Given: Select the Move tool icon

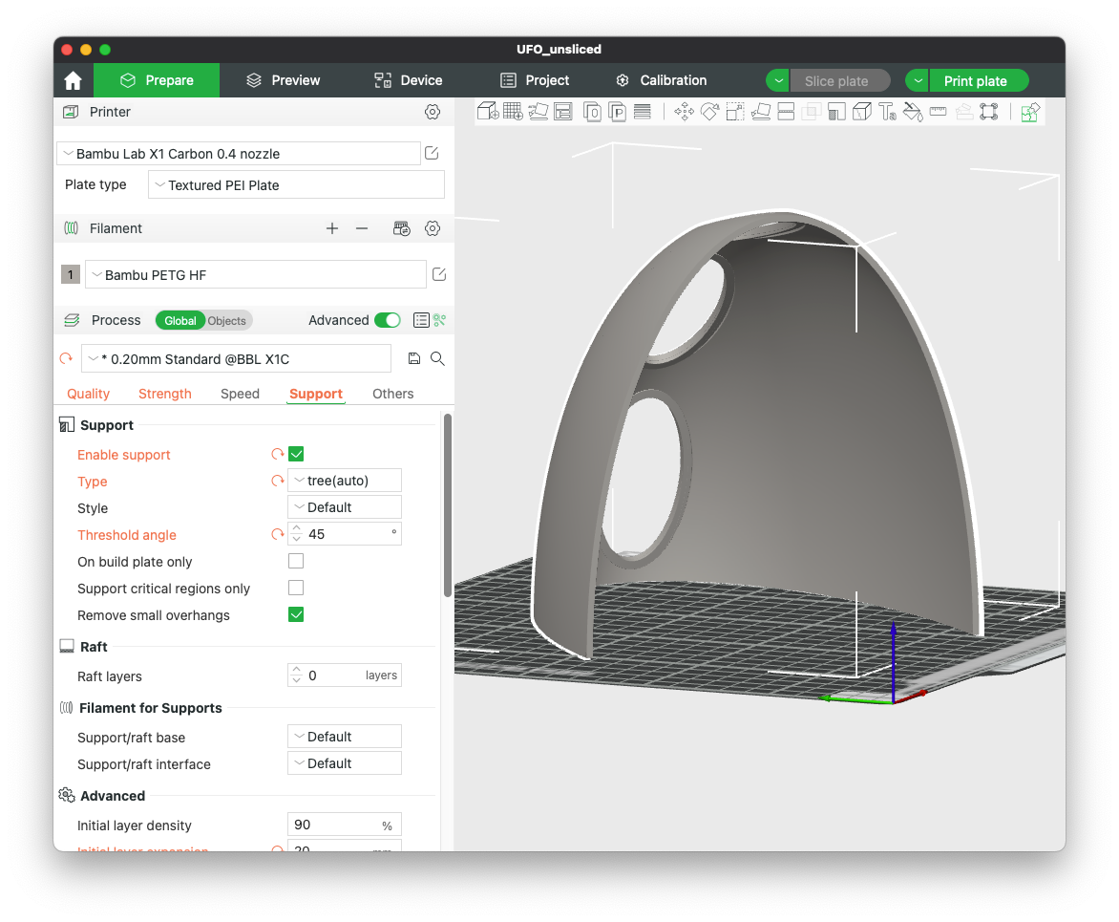Looking at the screenshot, I should point(684,112).
